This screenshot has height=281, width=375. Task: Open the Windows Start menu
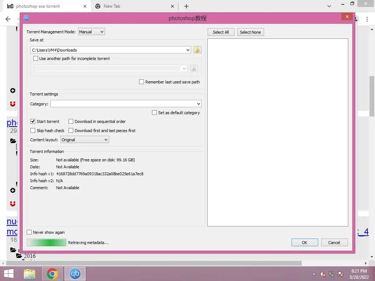(9, 274)
